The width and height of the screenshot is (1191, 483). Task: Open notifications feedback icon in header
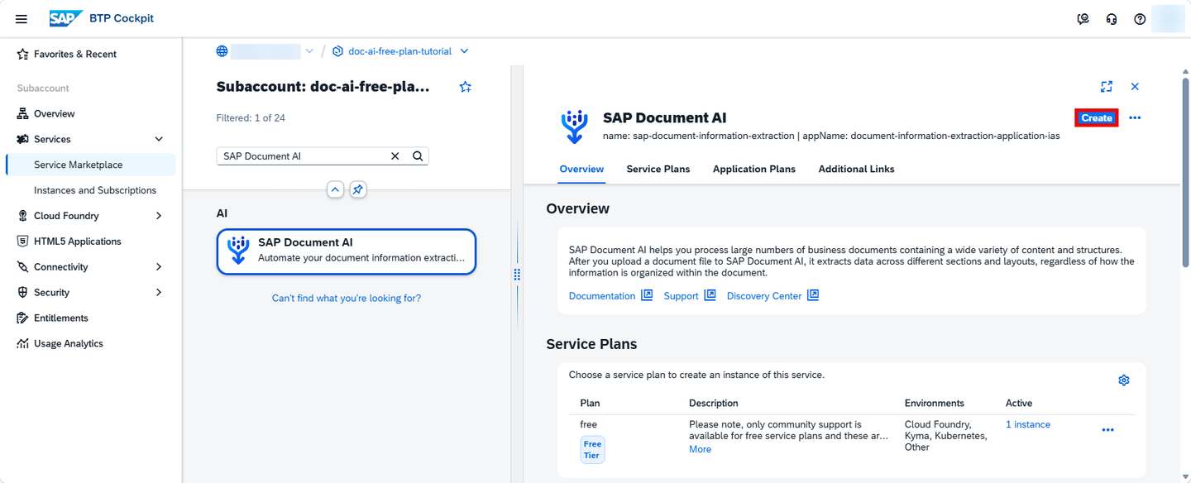(x=1083, y=18)
